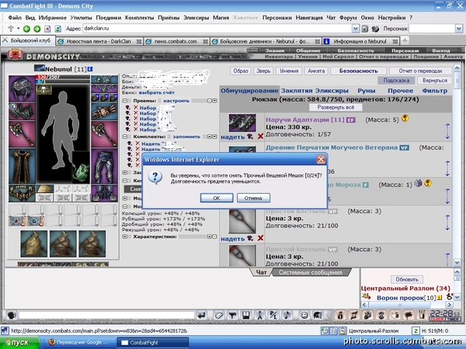Refresh the page via toolbar refresh icon

(57, 29)
